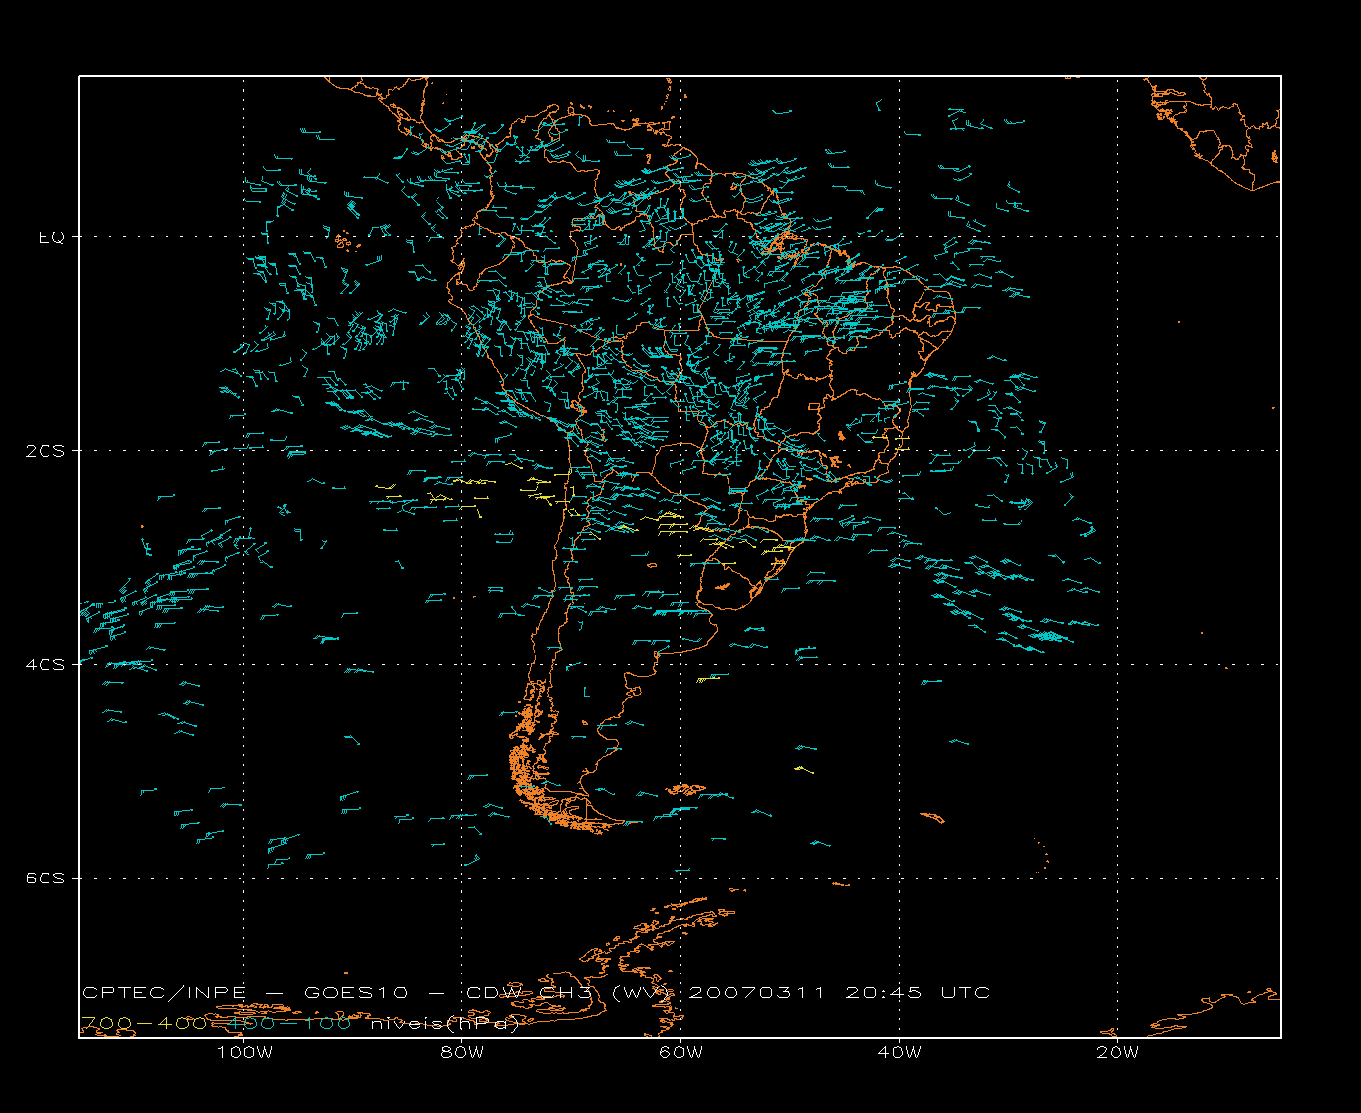
Task: Click the '40S' latitude label
Action: (47, 665)
